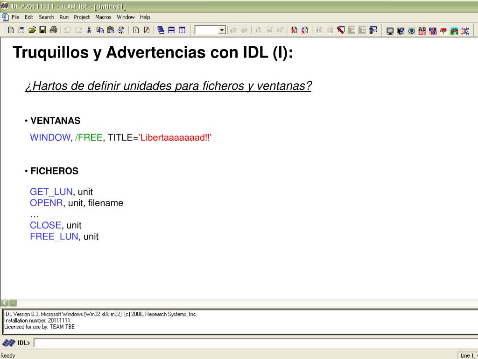
Task: Click the document icon beside File menu
Action: pyautogui.click(x=5, y=17)
